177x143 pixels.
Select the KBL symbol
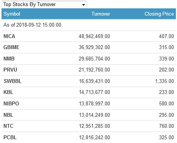pyautogui.click(x=8, y=92)
